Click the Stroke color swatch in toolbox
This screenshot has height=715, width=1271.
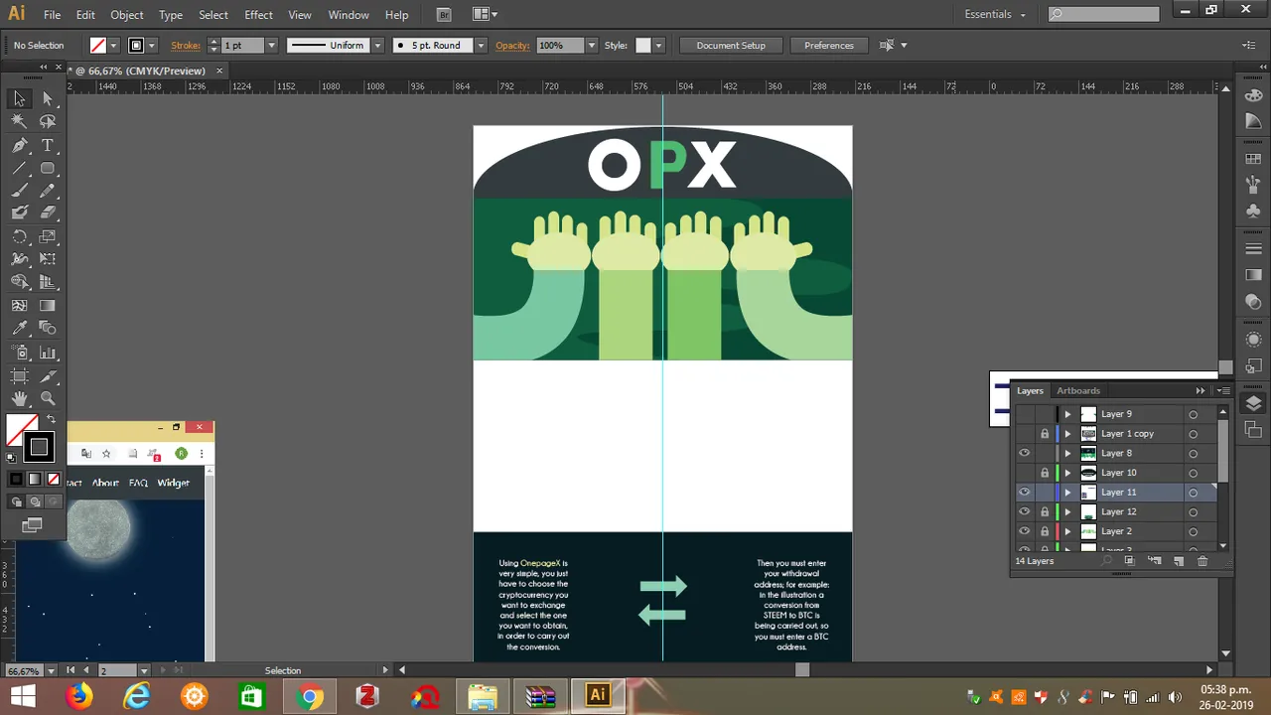tap(40, 448)
